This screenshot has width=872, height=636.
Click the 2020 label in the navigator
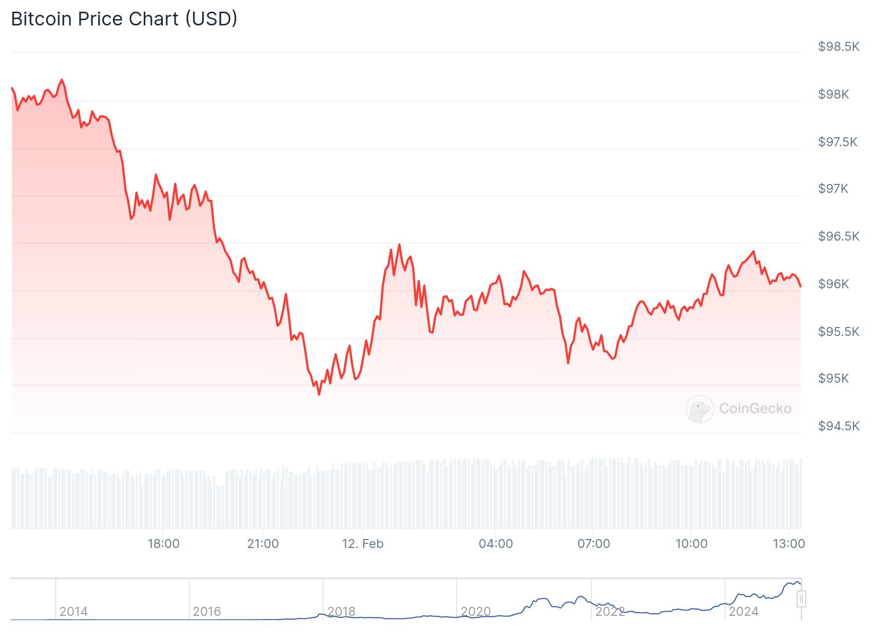point(475,612)
